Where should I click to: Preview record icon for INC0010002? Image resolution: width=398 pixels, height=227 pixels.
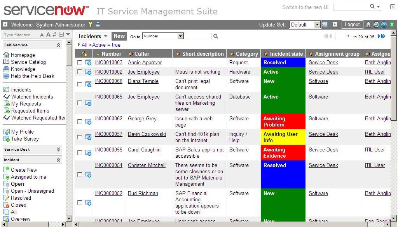point(88,72)
